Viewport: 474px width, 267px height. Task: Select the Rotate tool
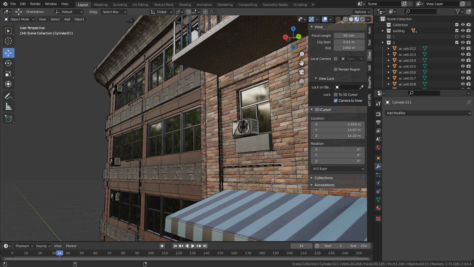click(x=8, y=63)
